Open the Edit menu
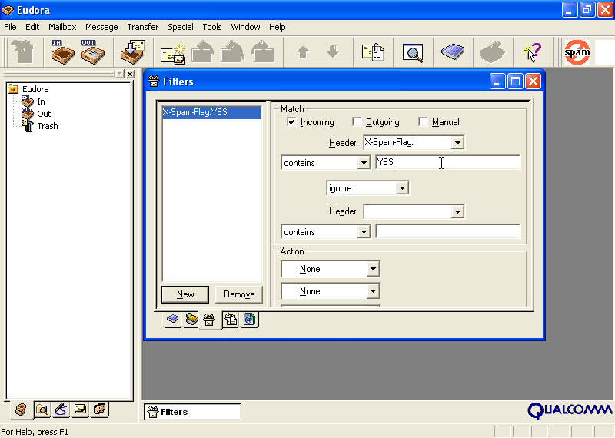This screenshot has height=438, width=615. click(32, 27)
